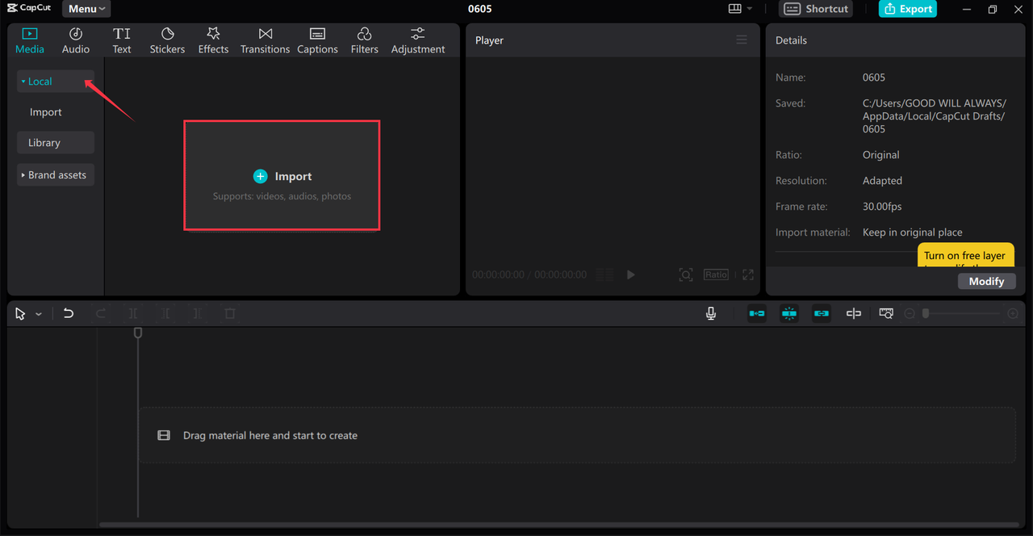Switch to the Text tab
The height and width of the screenshot is (536, 1033).
click(x=122, y=40)
